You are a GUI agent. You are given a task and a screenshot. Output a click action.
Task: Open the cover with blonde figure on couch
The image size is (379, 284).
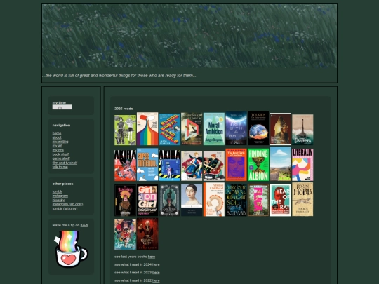192,166
